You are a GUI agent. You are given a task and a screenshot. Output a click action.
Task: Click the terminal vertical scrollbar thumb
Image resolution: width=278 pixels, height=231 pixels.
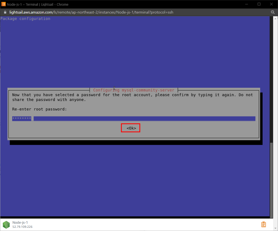point(271,180)
